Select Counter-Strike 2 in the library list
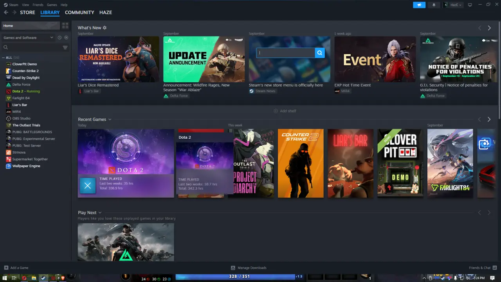501x282 pixels. point(25,71)
